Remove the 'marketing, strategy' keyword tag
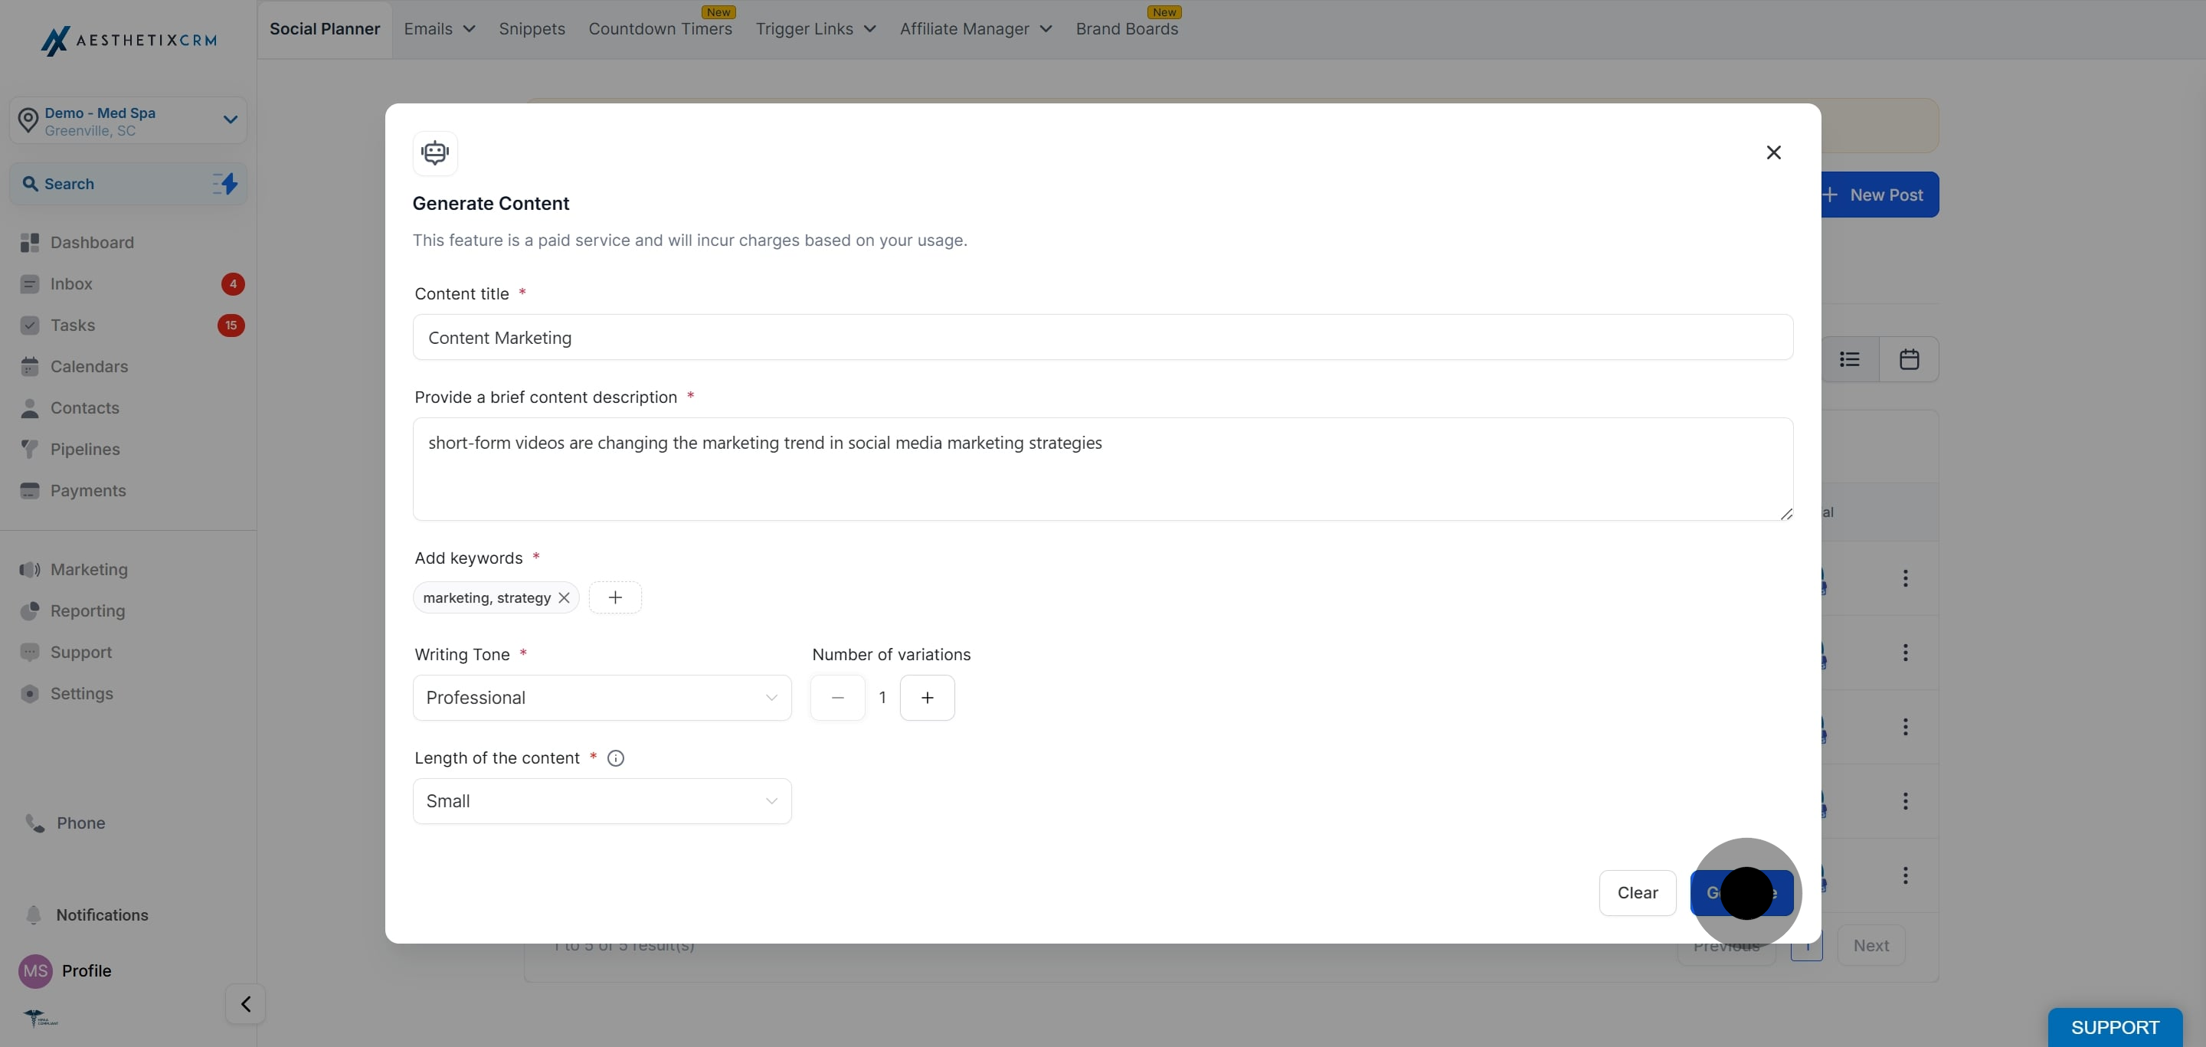 pyautogui.click(x=564, y=597)
